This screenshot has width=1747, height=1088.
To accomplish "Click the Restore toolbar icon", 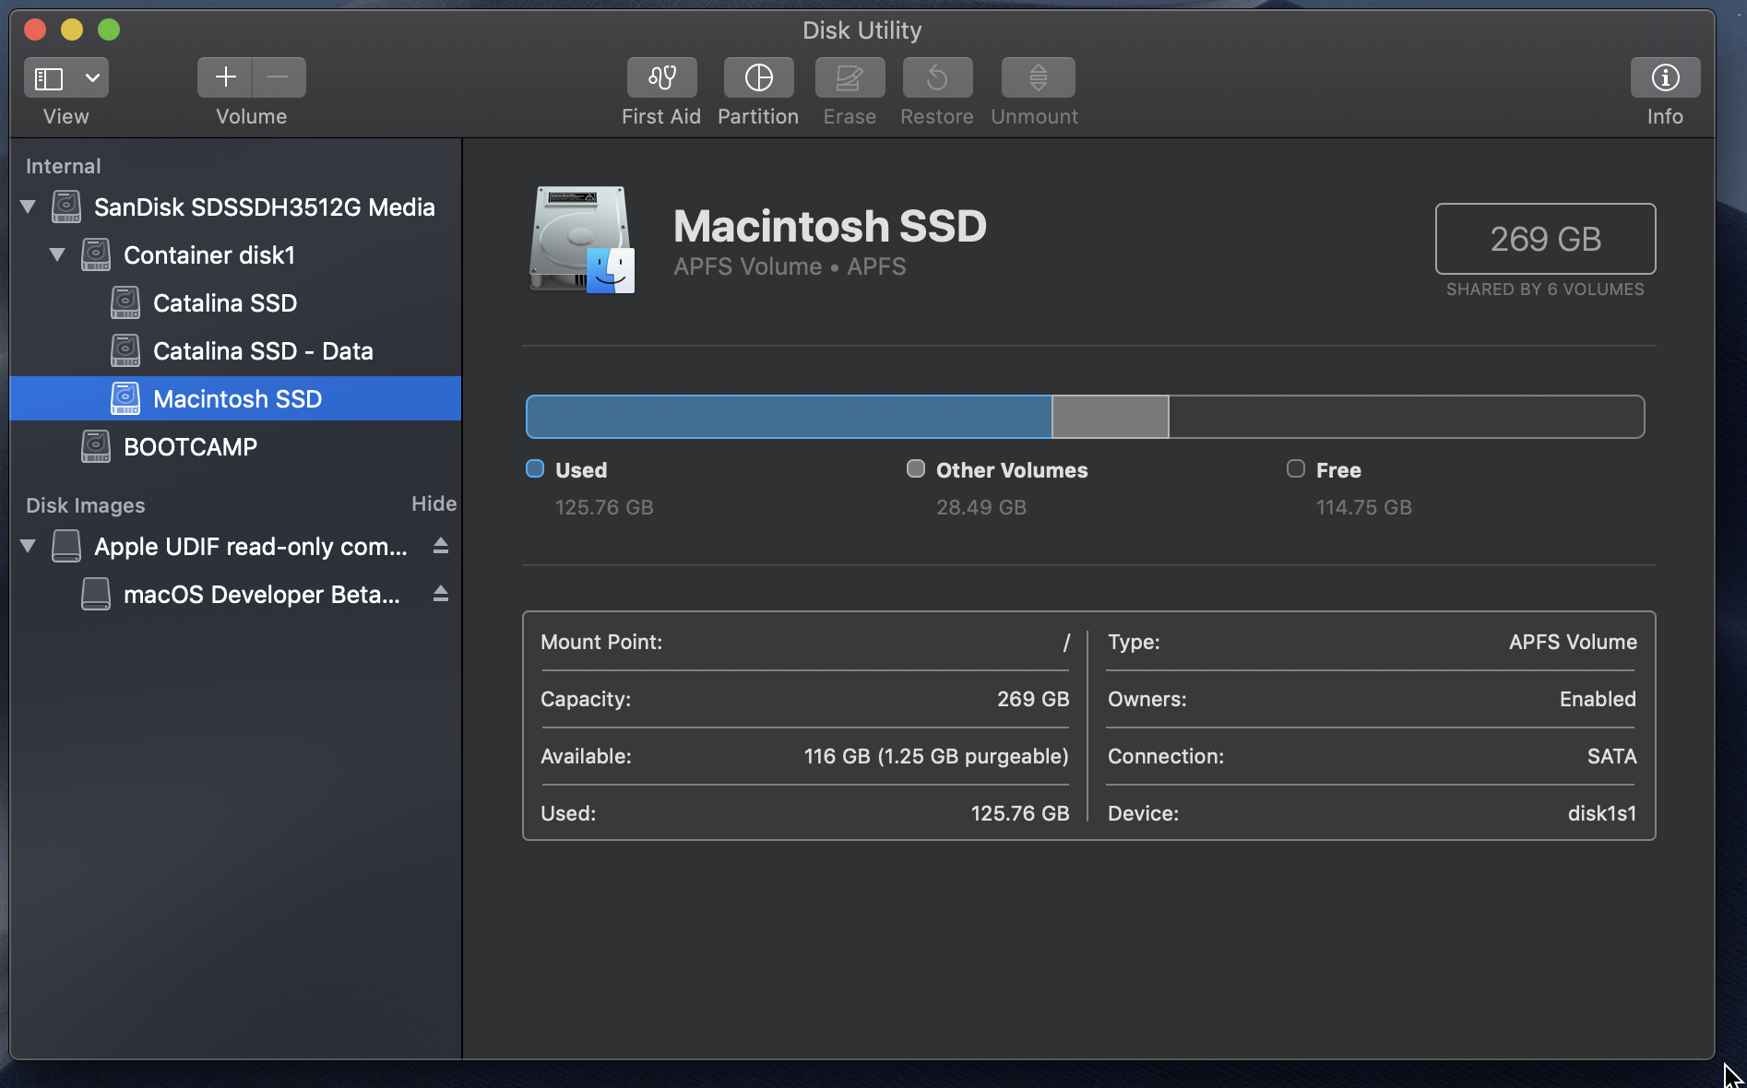I will [937, 77].
